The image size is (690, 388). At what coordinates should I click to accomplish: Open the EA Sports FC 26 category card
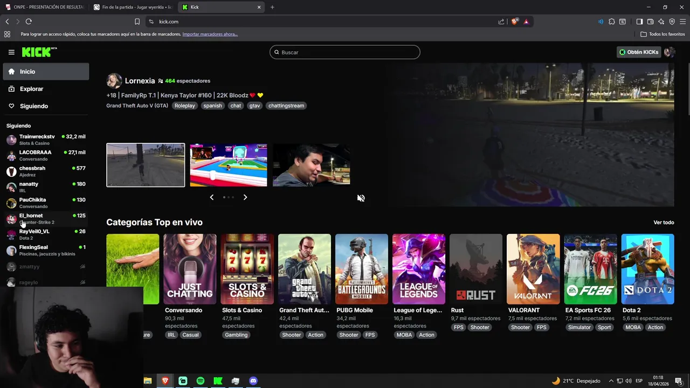[x=590, y=269]
